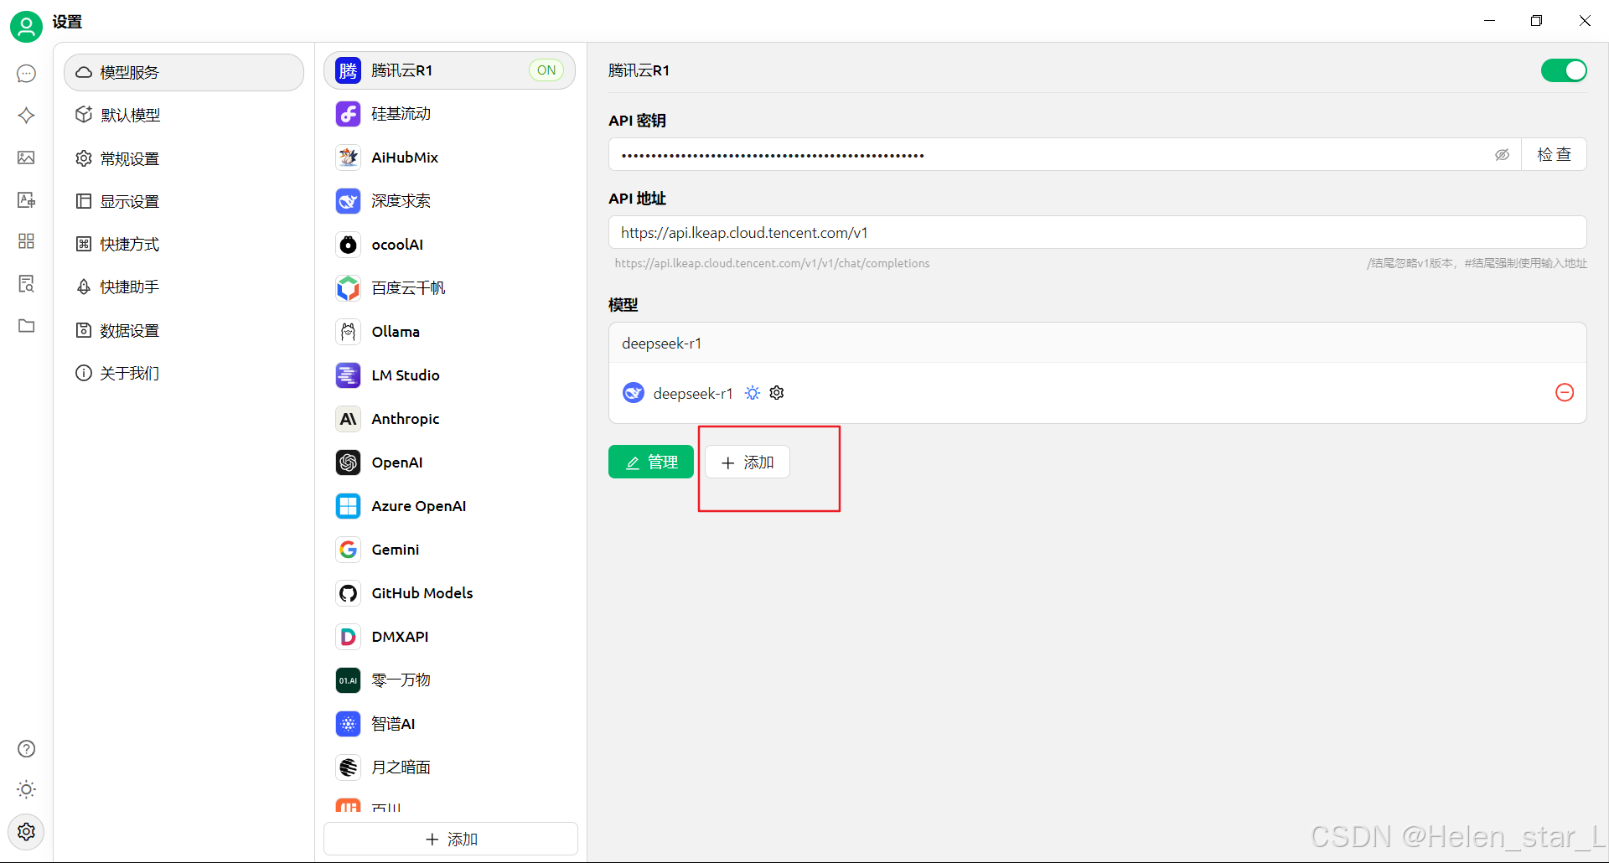Open the 数据设置 settings section
The width and height of the screenshot is (1609, 863).
[x=184, y=330]
